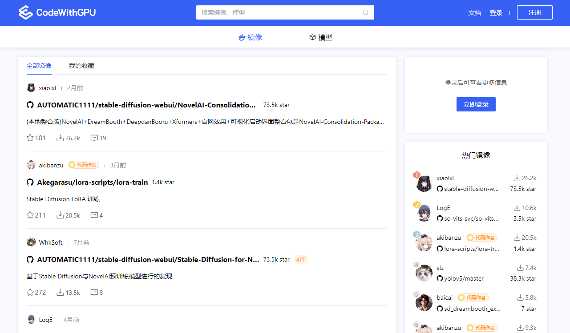Click 代码作者 badge beside akibanzu post
The width and height of the screenshot is (570, 333).
coord(84,165)
